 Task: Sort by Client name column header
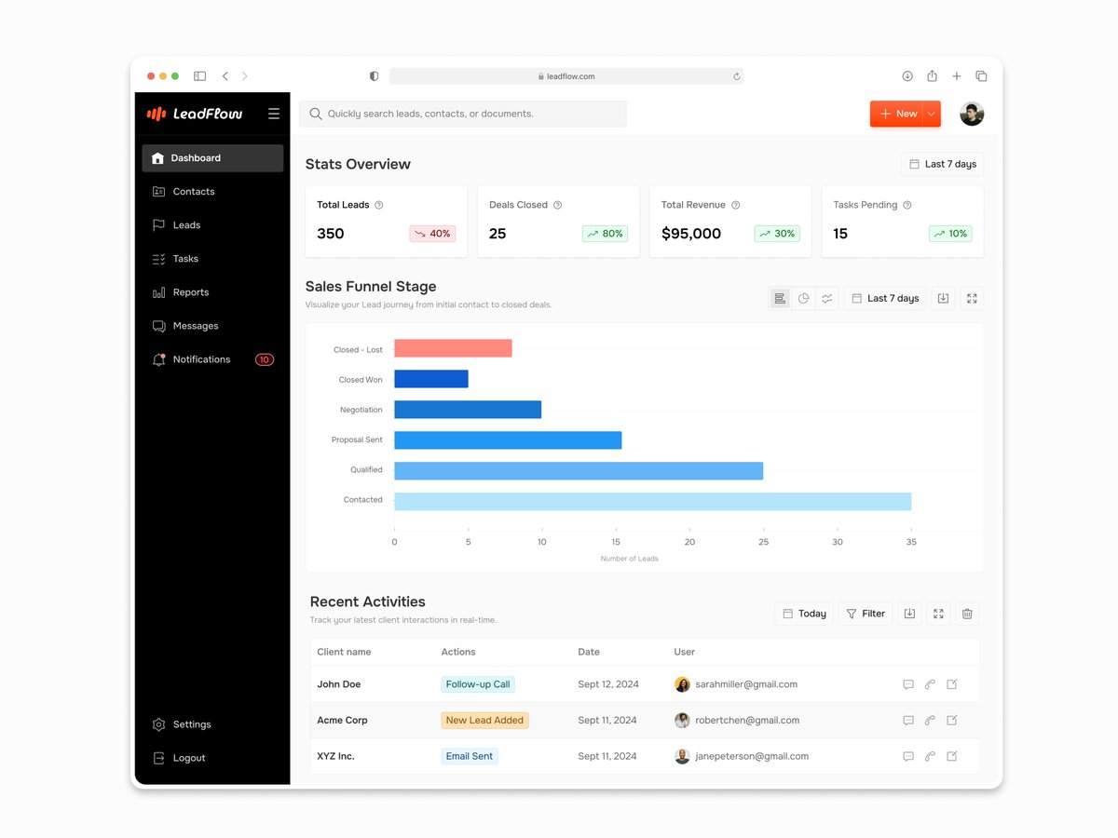click(344, 652)
